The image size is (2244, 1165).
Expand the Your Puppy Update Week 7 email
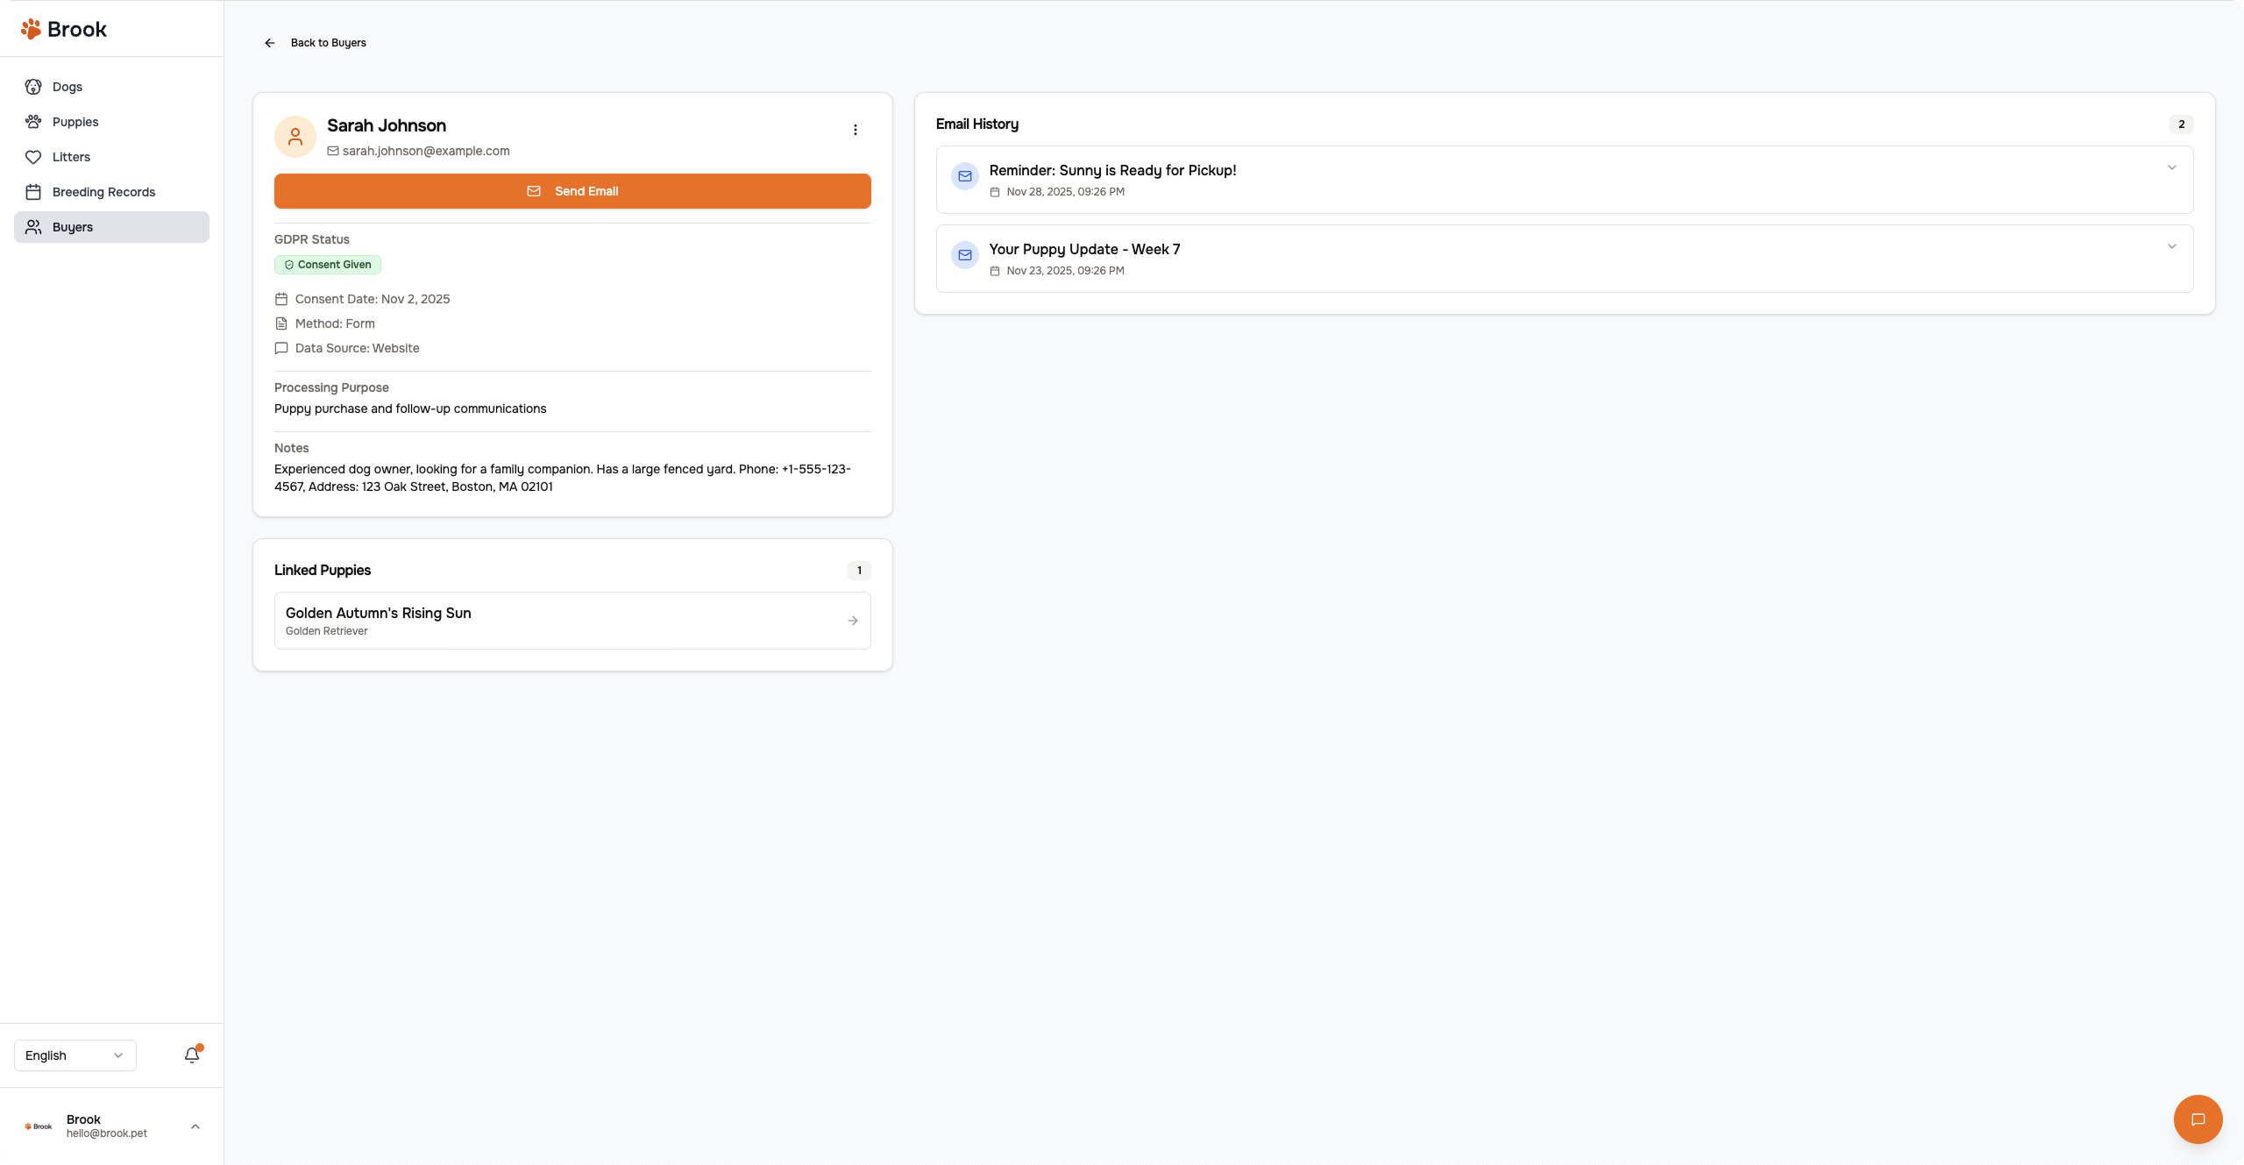[2171, 247]
